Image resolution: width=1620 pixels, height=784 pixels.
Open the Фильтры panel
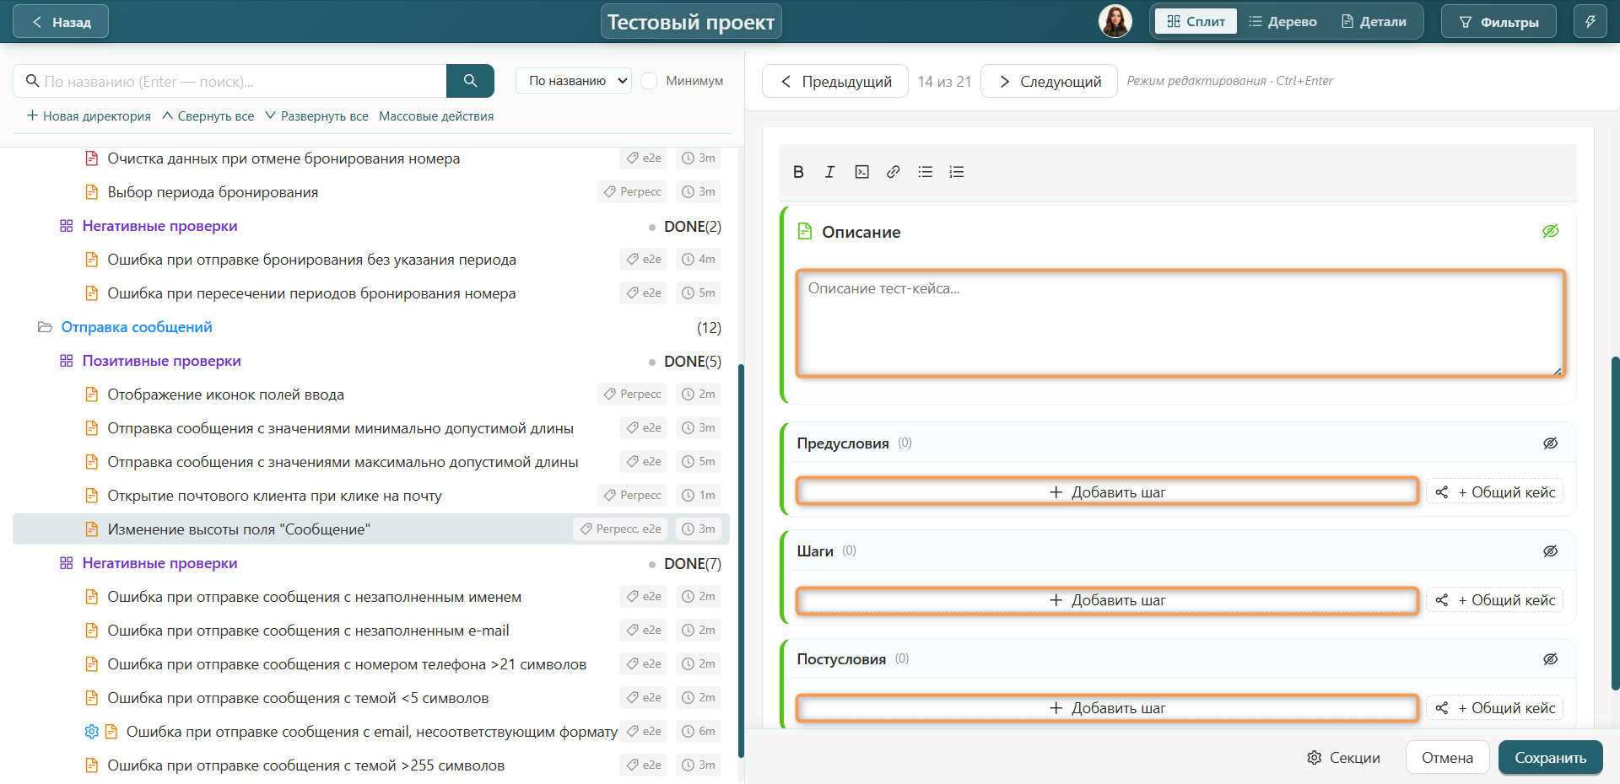1499,22
